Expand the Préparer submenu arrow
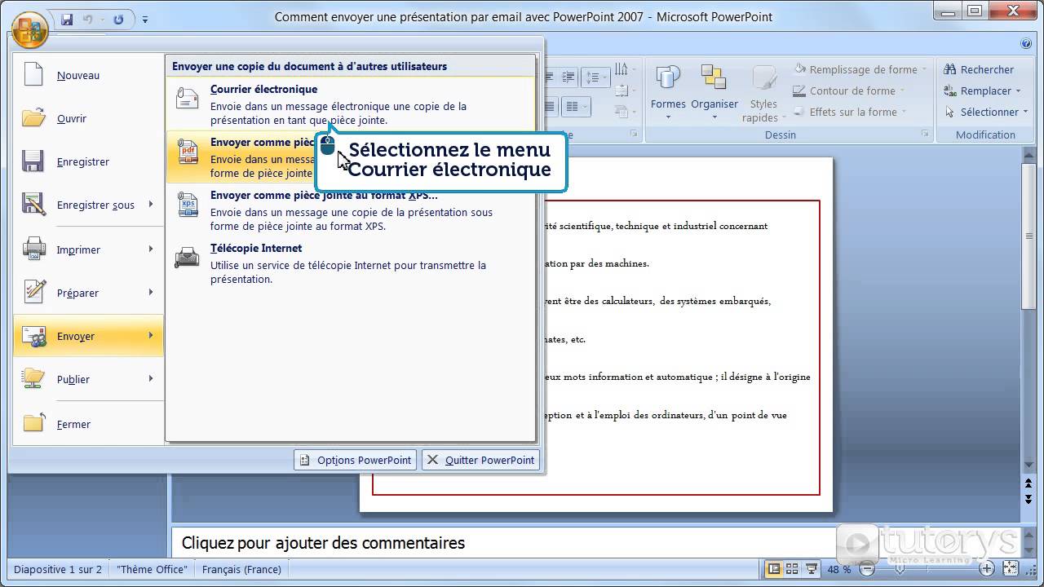Viewport: 1044px width, 587px height. point(151,293)
